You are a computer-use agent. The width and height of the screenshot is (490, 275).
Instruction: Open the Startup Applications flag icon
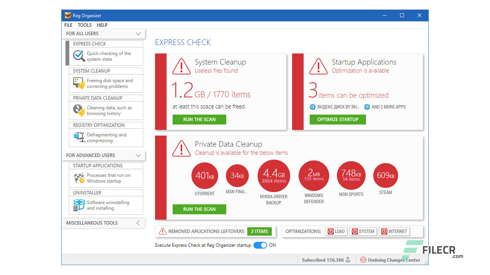tap(79, 178)
